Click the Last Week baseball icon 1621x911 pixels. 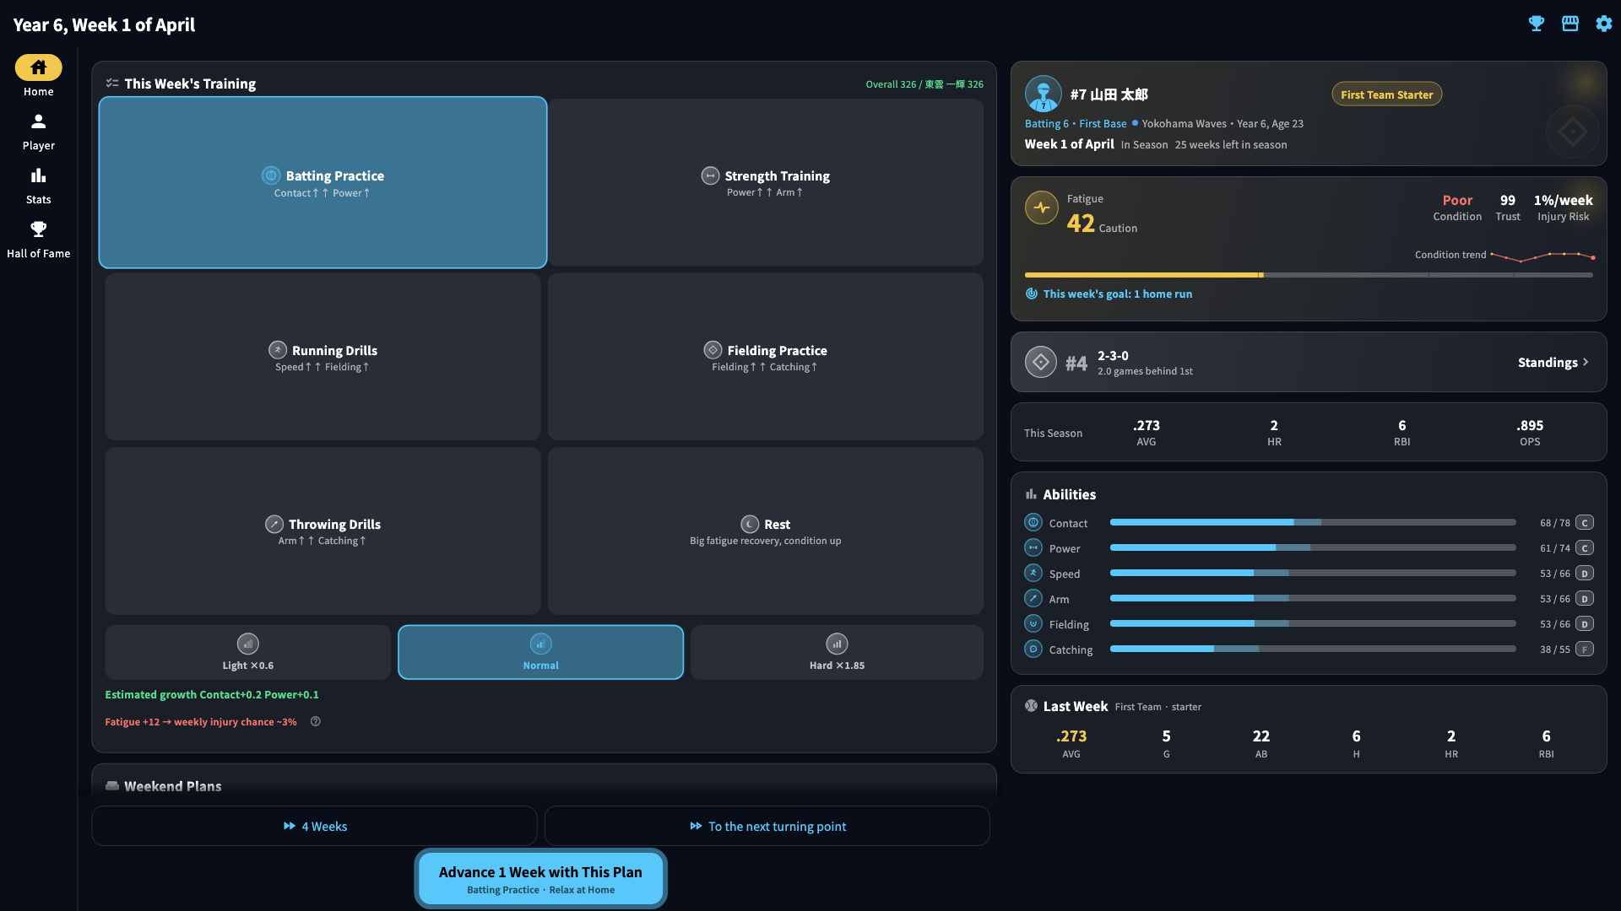pyautogui.click(x=1032, y=706)
